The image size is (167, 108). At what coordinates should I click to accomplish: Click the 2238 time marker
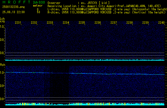pyautogui.click(x=130, y=23)
